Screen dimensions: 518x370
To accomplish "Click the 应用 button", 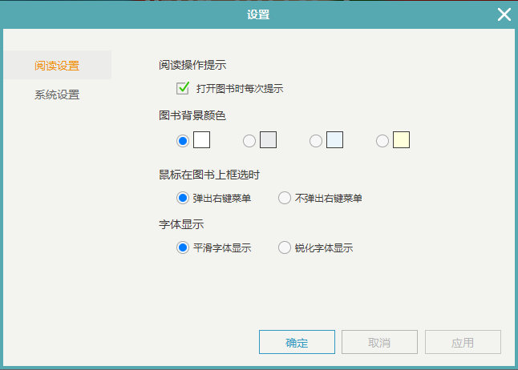I will click(x=463, y=342).
